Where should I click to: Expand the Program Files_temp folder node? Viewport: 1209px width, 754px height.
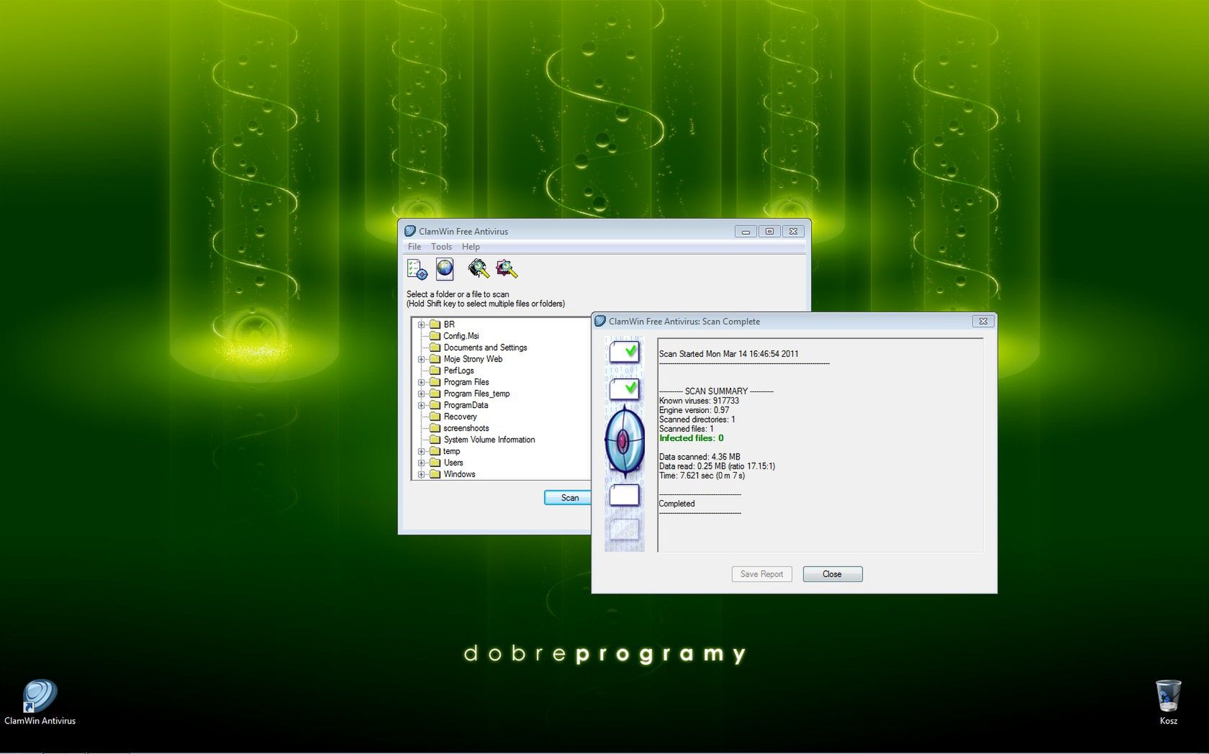click(422, 394)
